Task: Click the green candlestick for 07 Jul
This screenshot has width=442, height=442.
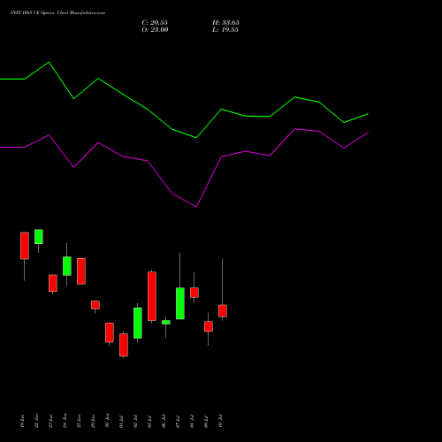Action: point(180,303)
